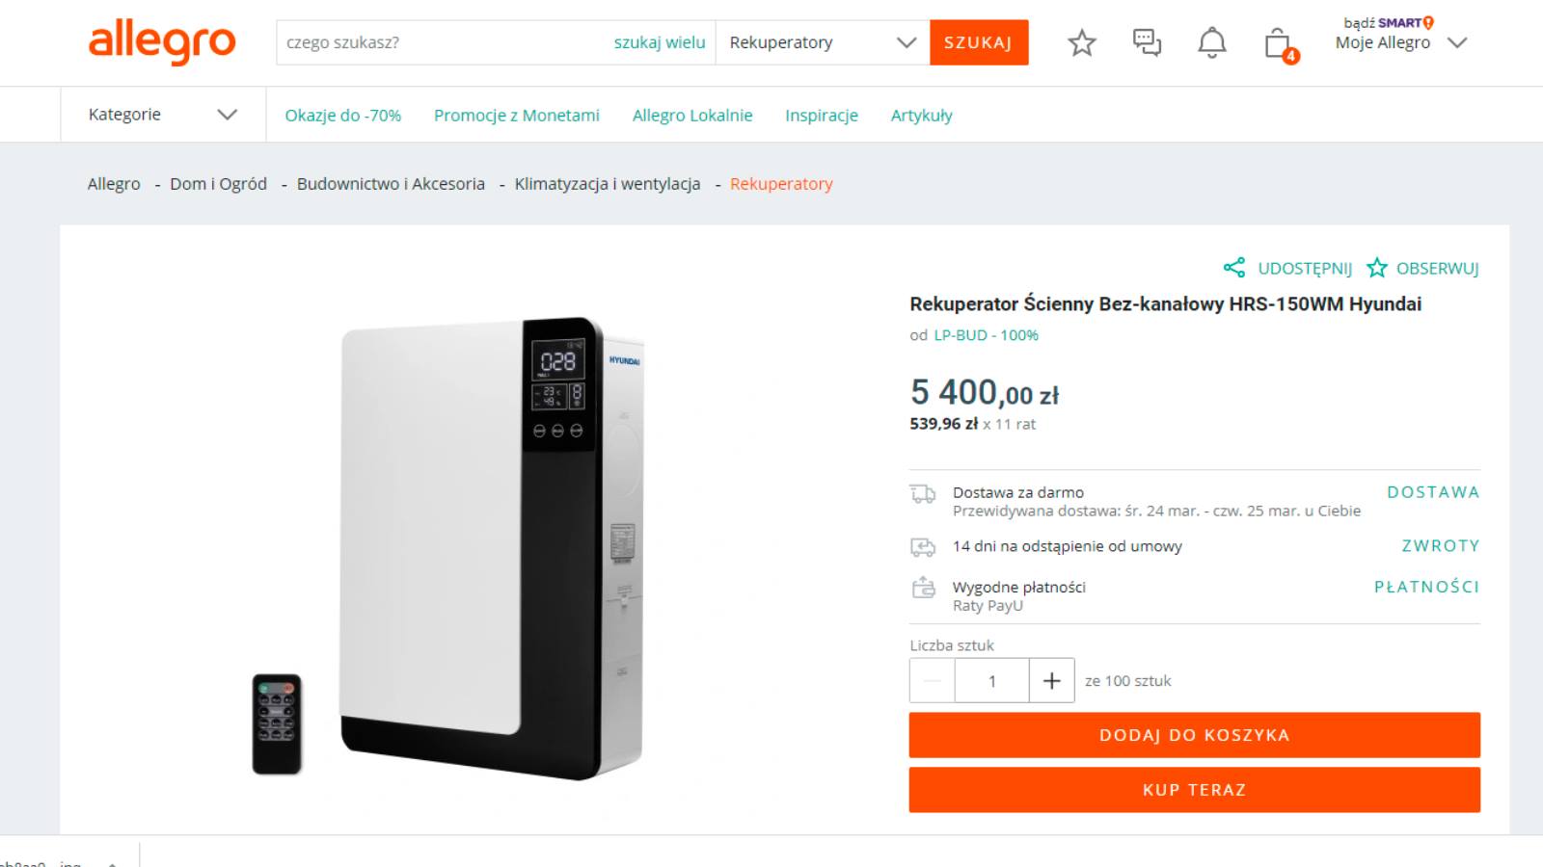Open the Okazje do -70% menu item

pos(342,116)
